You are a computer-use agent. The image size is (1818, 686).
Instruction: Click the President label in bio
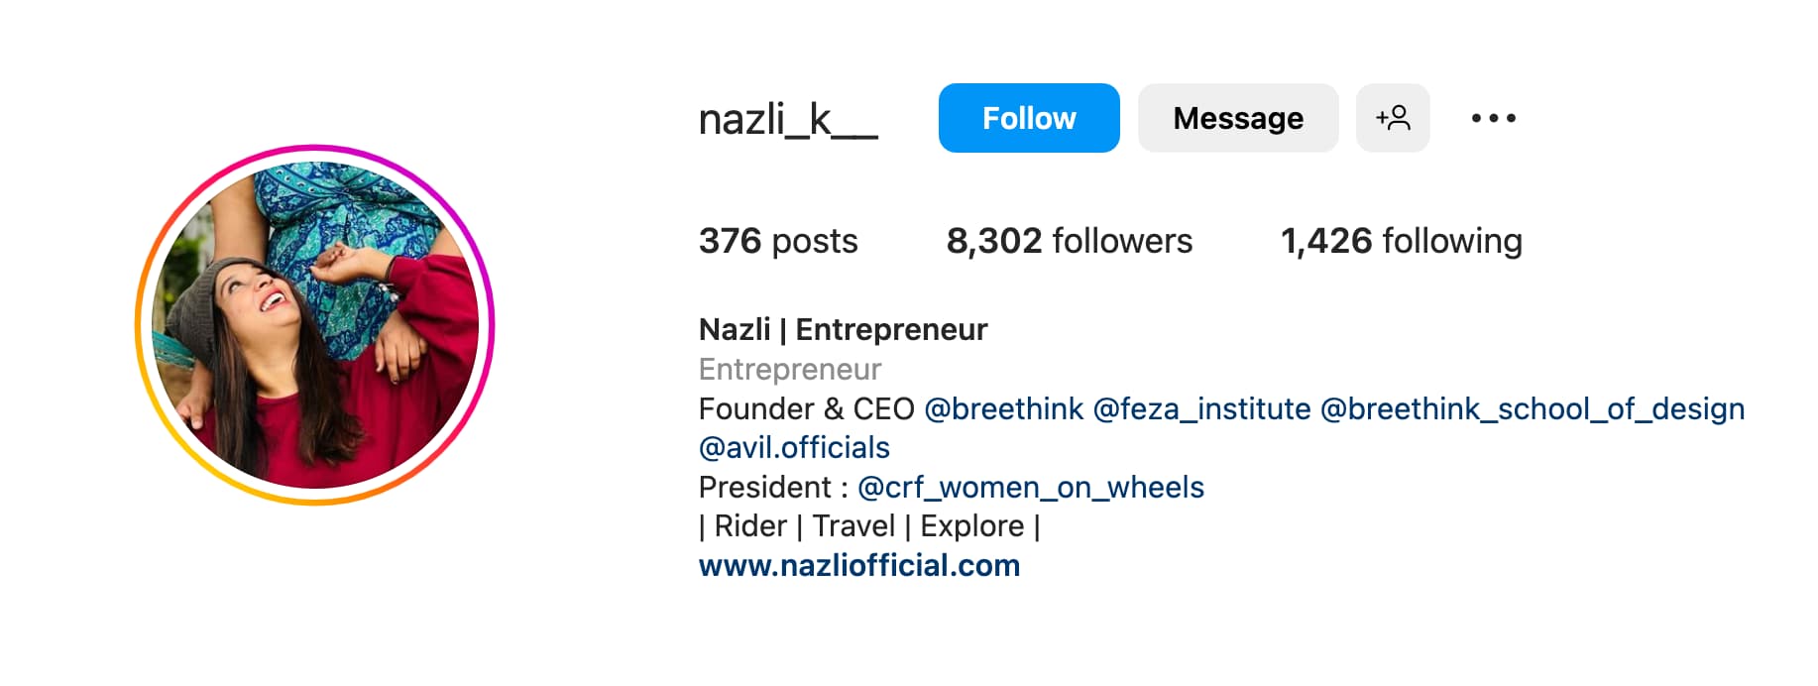(764, 488)
